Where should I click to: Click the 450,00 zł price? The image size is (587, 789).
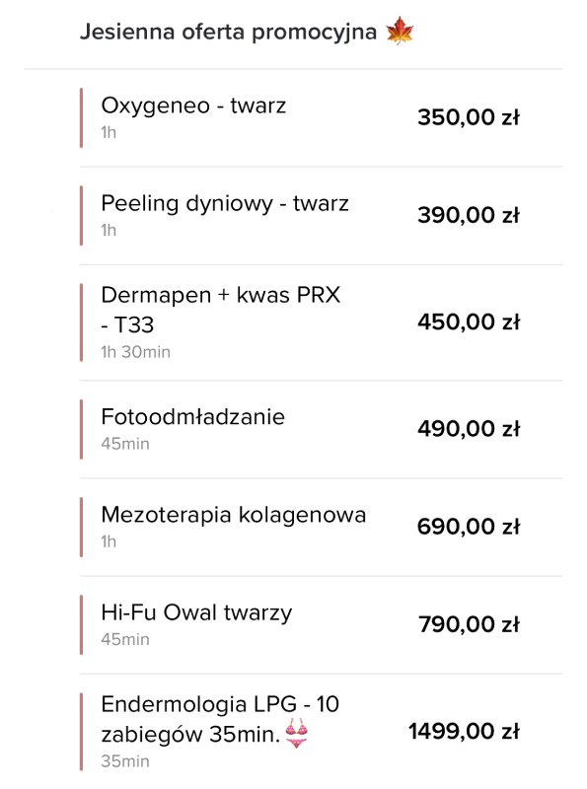[469, 323]
